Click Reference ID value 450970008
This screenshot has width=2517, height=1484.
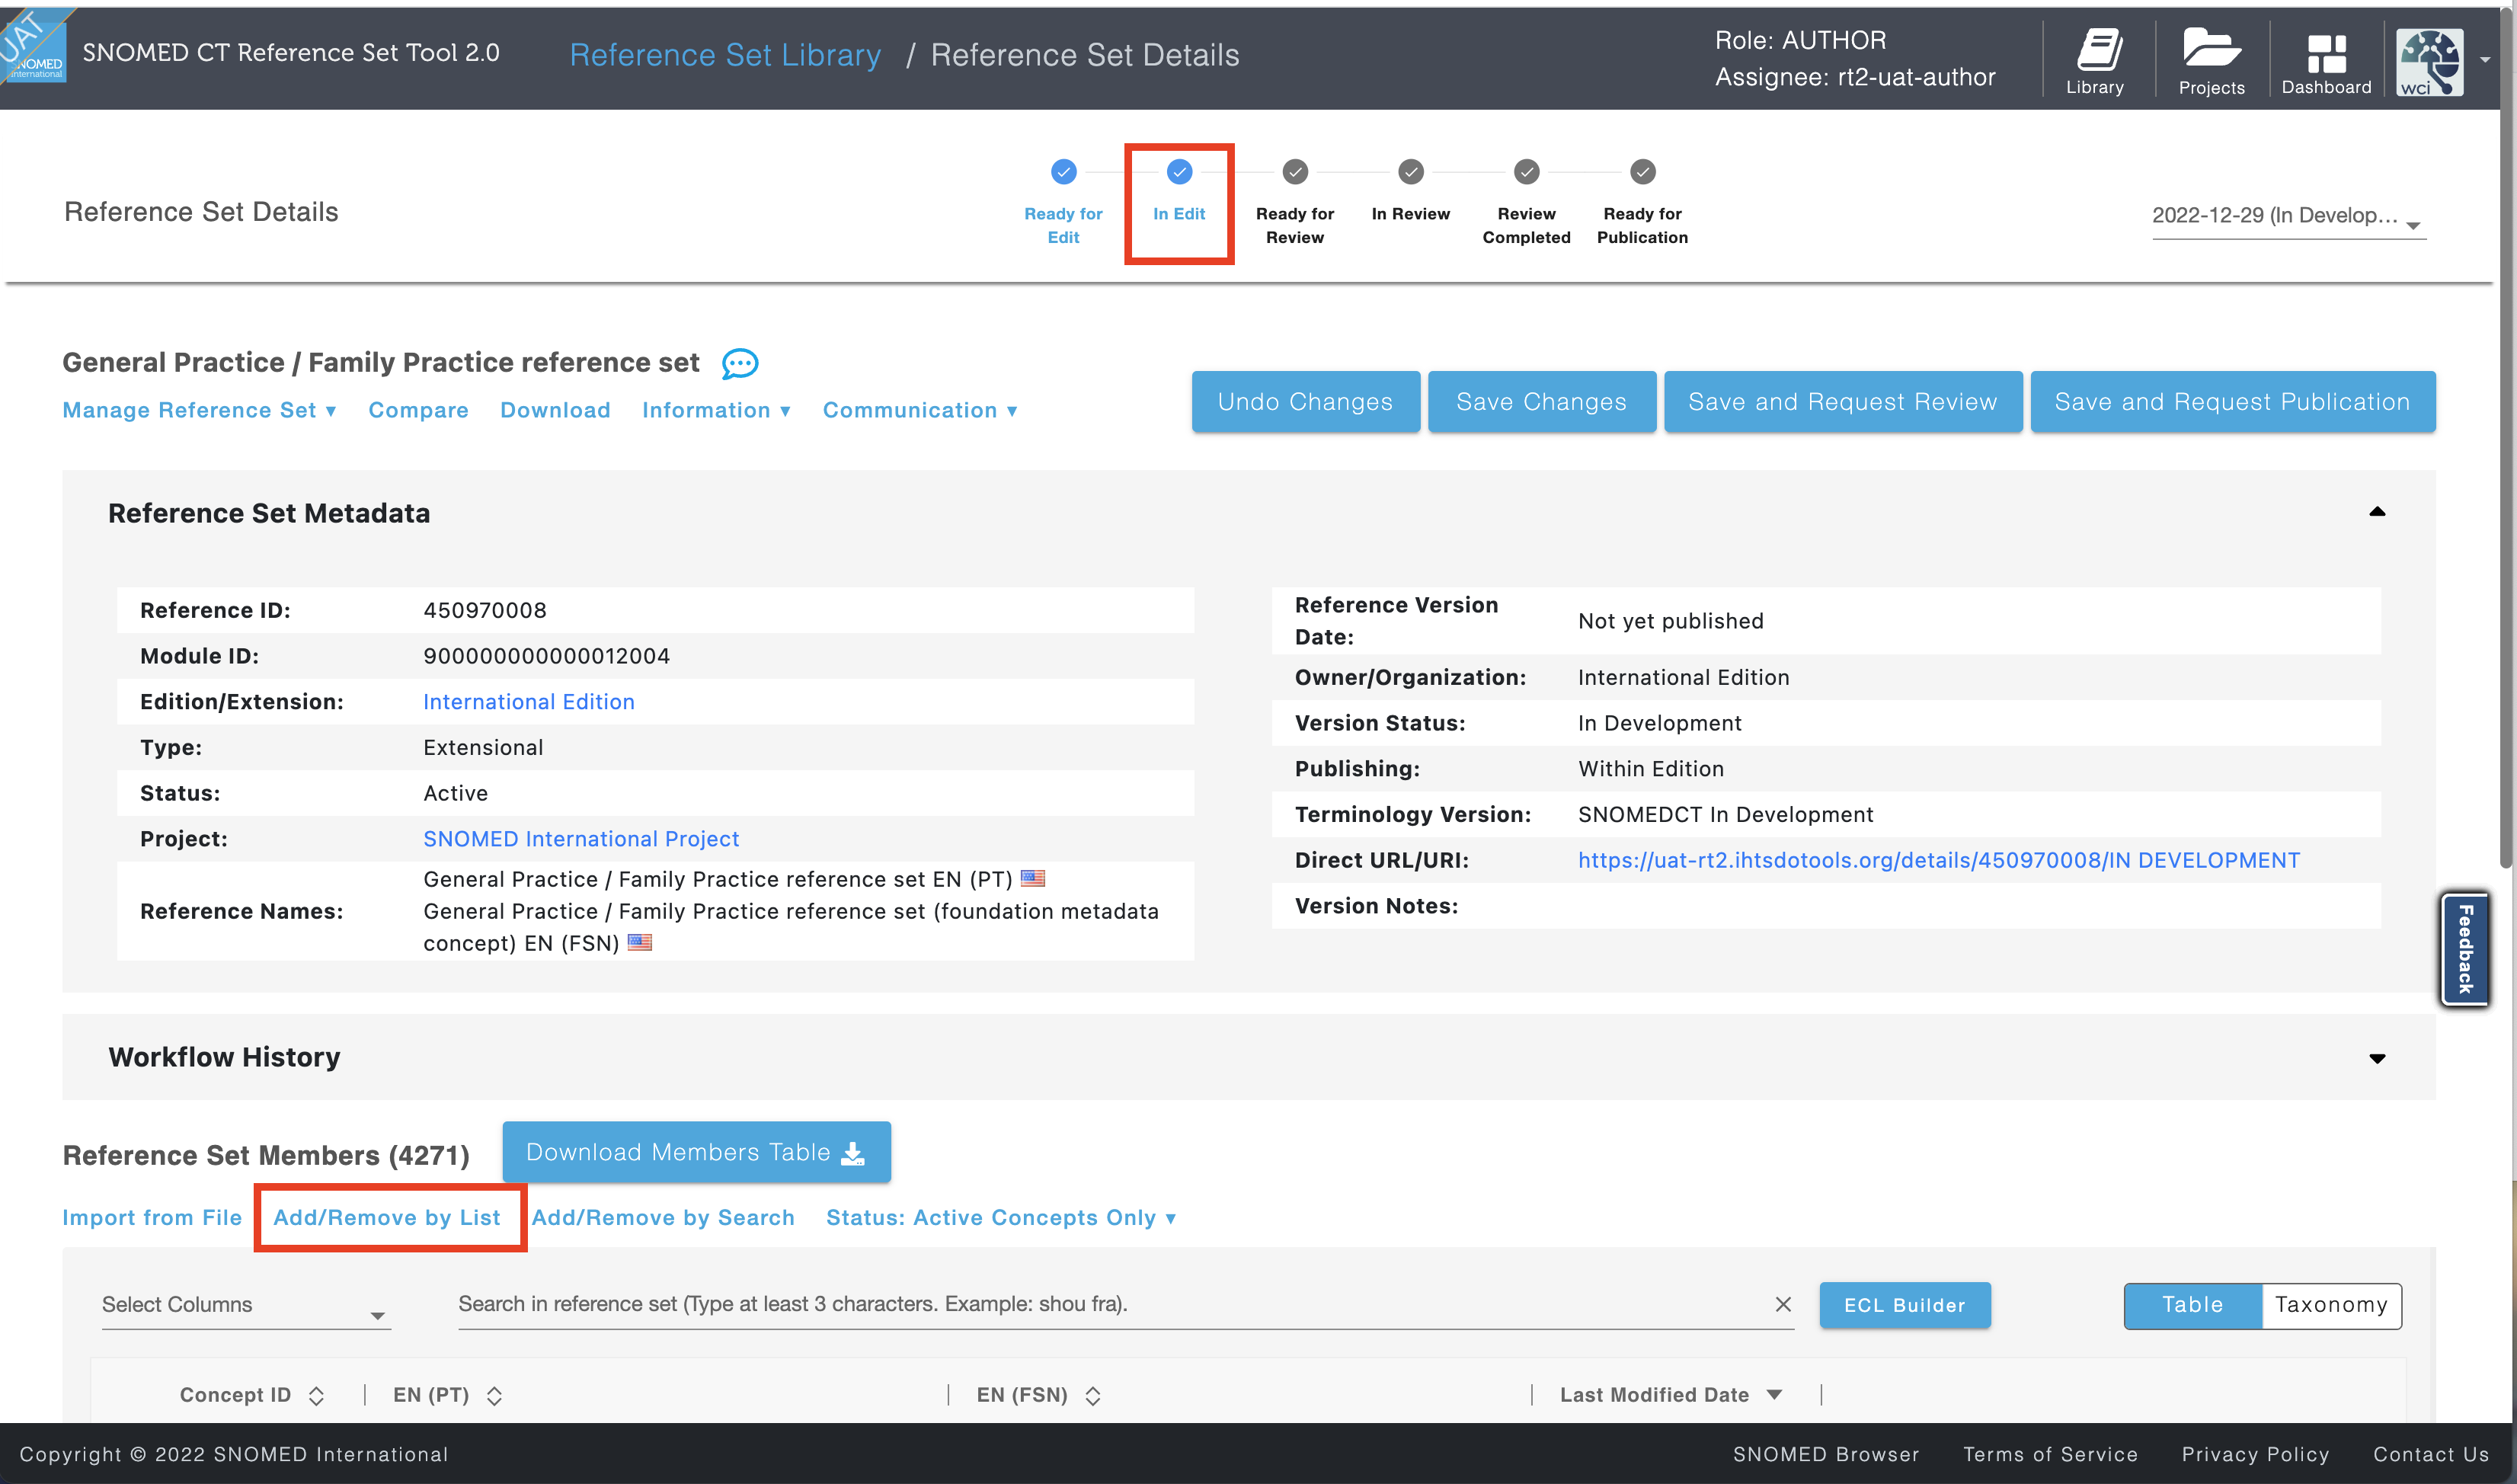(x=485, y=610)
